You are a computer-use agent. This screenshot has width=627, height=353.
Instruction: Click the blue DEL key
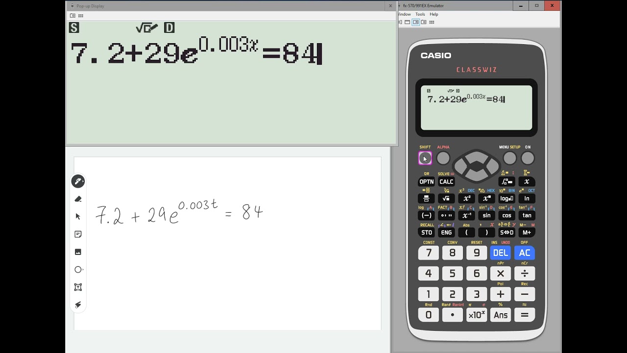pyautogui.click(x=500, y=253)
